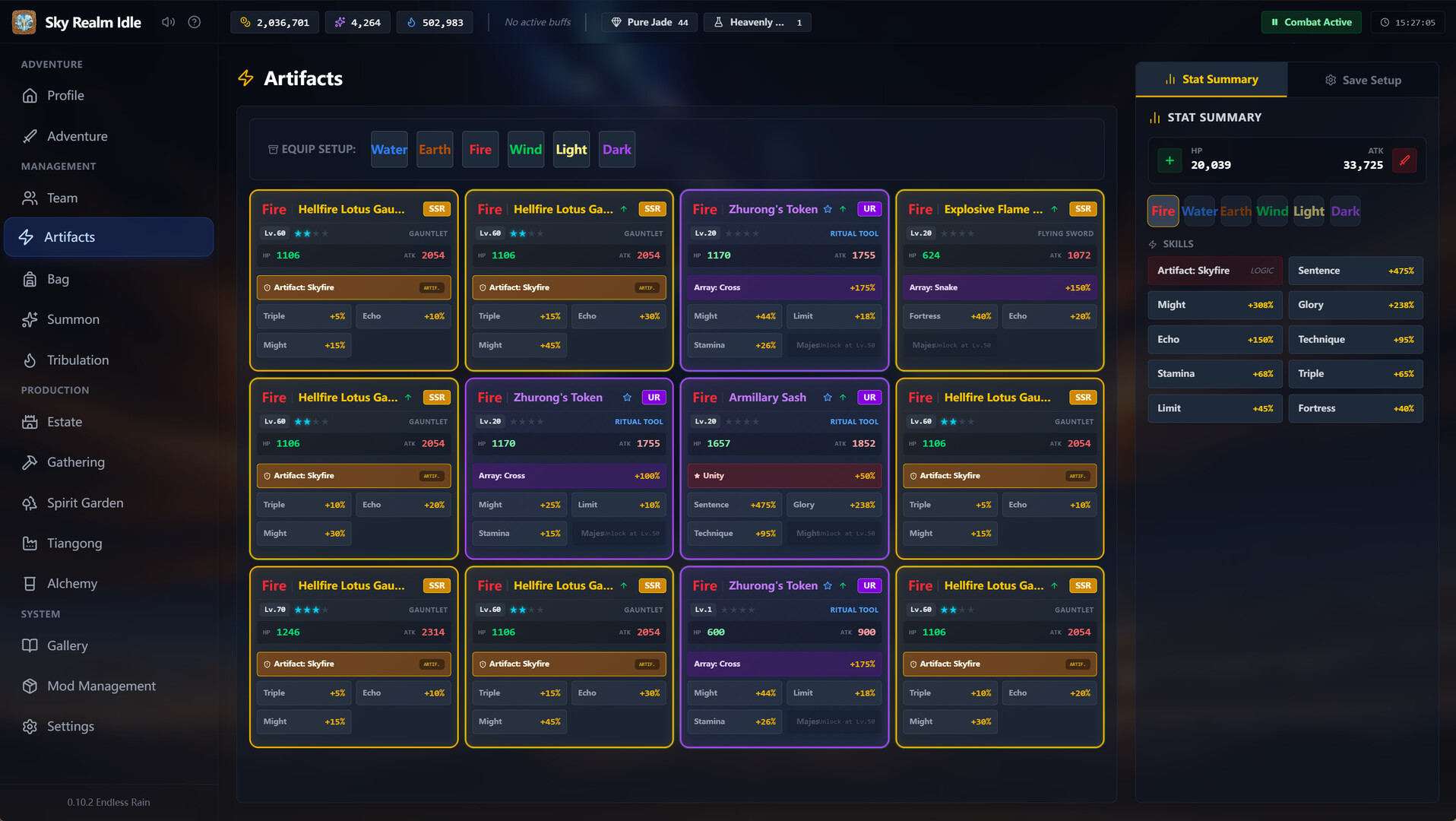This screenshot has width=1456, height=821.
Task: Filter stats by the Water element
Action: [x=1198, y=211]
